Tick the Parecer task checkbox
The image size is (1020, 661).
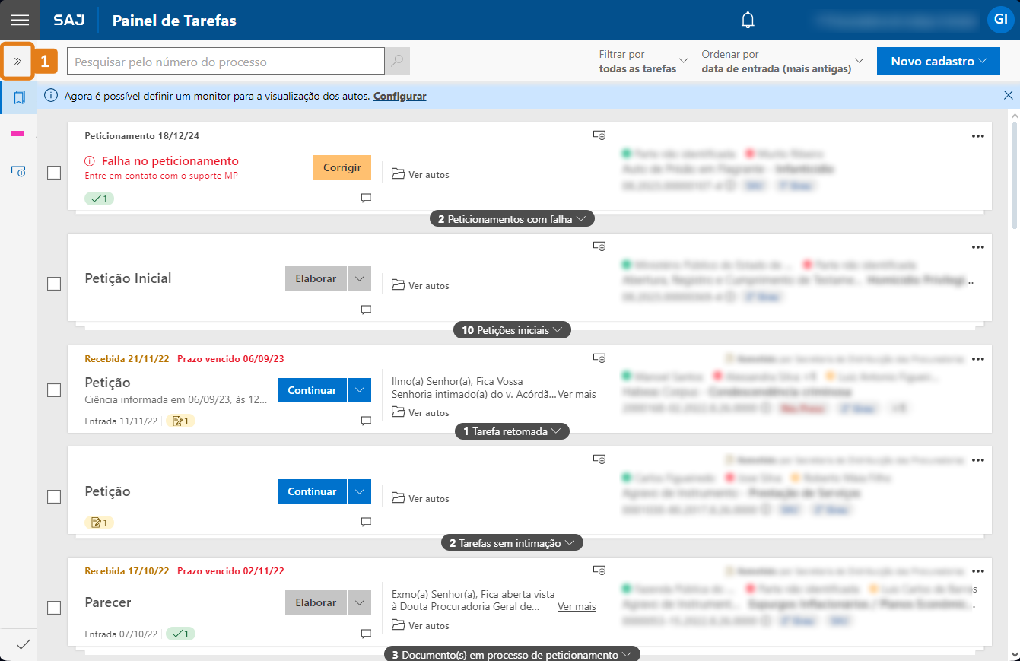(x=54, y=608)
